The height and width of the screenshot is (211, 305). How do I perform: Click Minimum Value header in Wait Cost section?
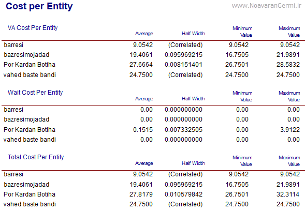point(242,96)
